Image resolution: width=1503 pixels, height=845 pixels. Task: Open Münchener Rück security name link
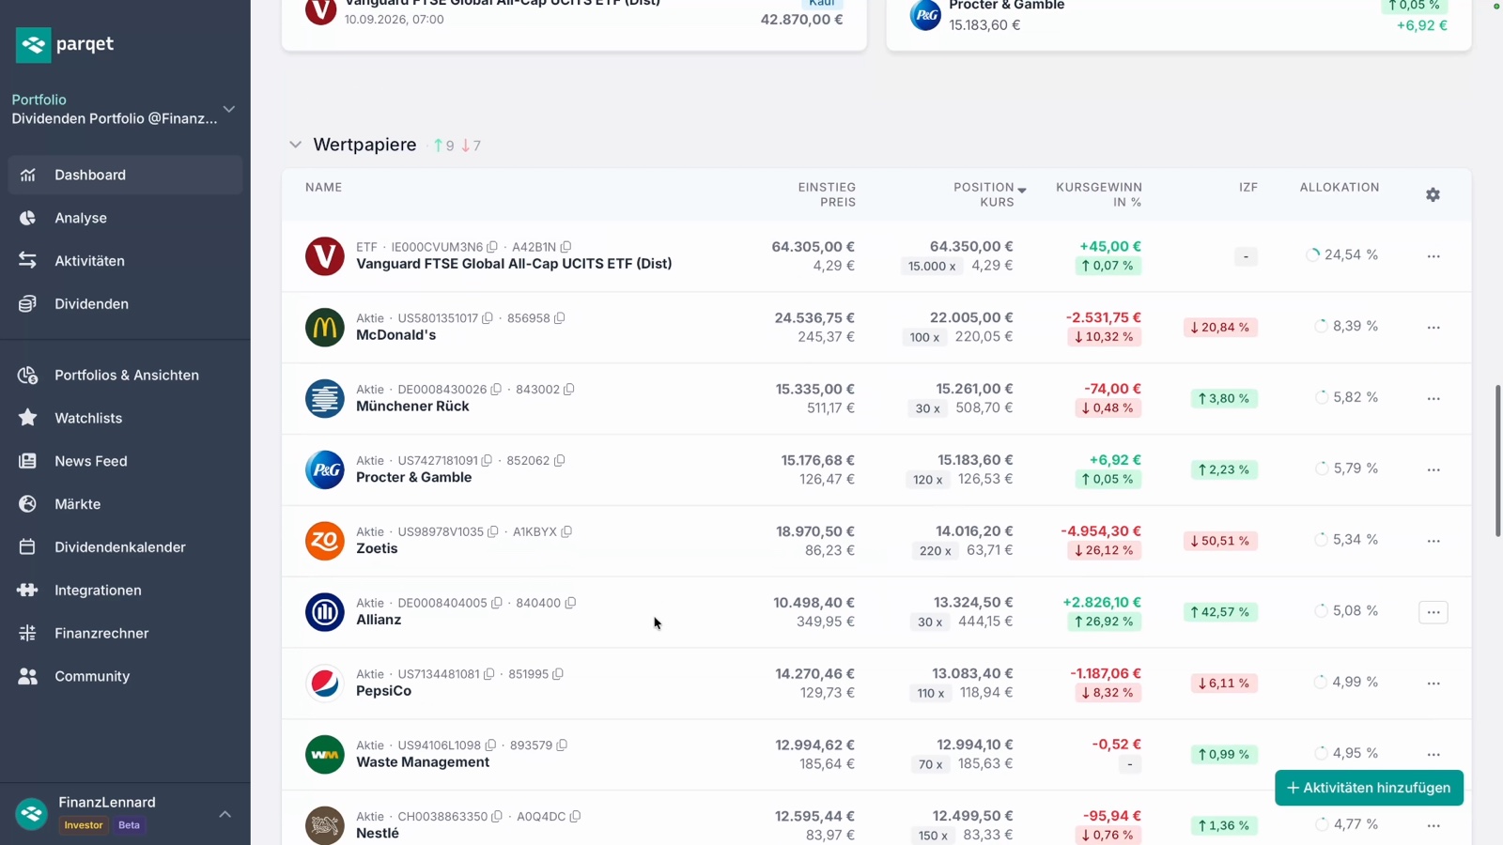pos(412,407)
